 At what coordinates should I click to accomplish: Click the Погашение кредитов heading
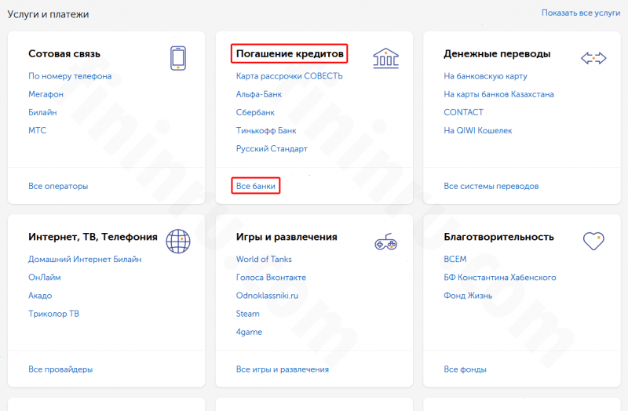tap(290, 53)
